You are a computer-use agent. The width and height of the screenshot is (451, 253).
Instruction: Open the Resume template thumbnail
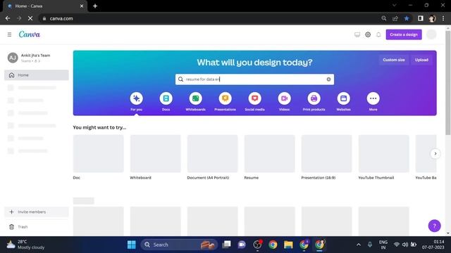269,154
